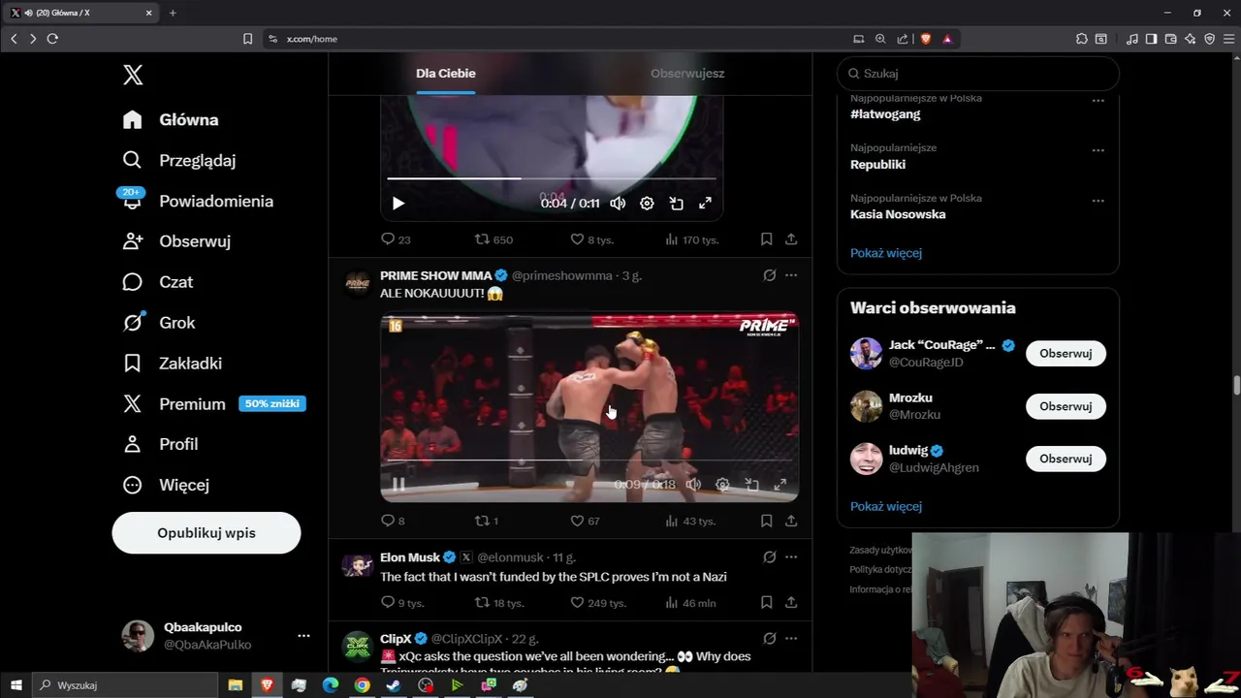
Task: Expand the top video to fullscreen
Action: pyautogui.click(x=706, y=203)
